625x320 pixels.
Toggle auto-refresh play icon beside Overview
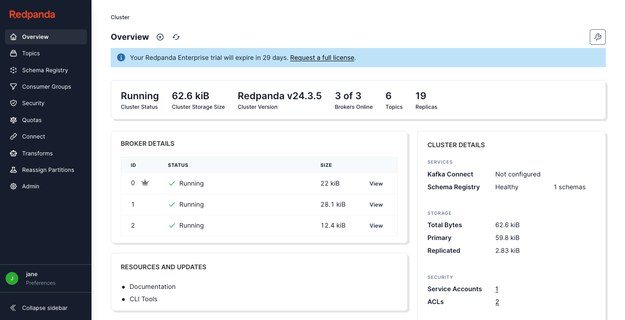tap(160, 37)
